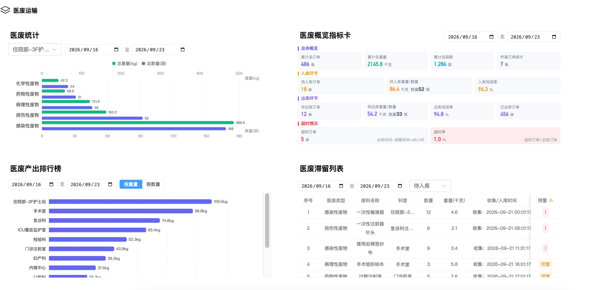Open calendar icon of 医废统计 start date
The height and width of the screenshot is (290, 593).
(116, 50)
